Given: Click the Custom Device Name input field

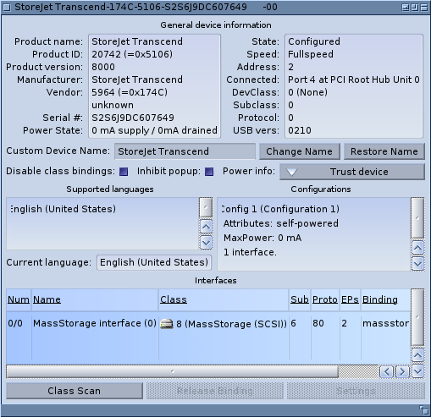Looking at the screenshot, I should click(185, 151).
